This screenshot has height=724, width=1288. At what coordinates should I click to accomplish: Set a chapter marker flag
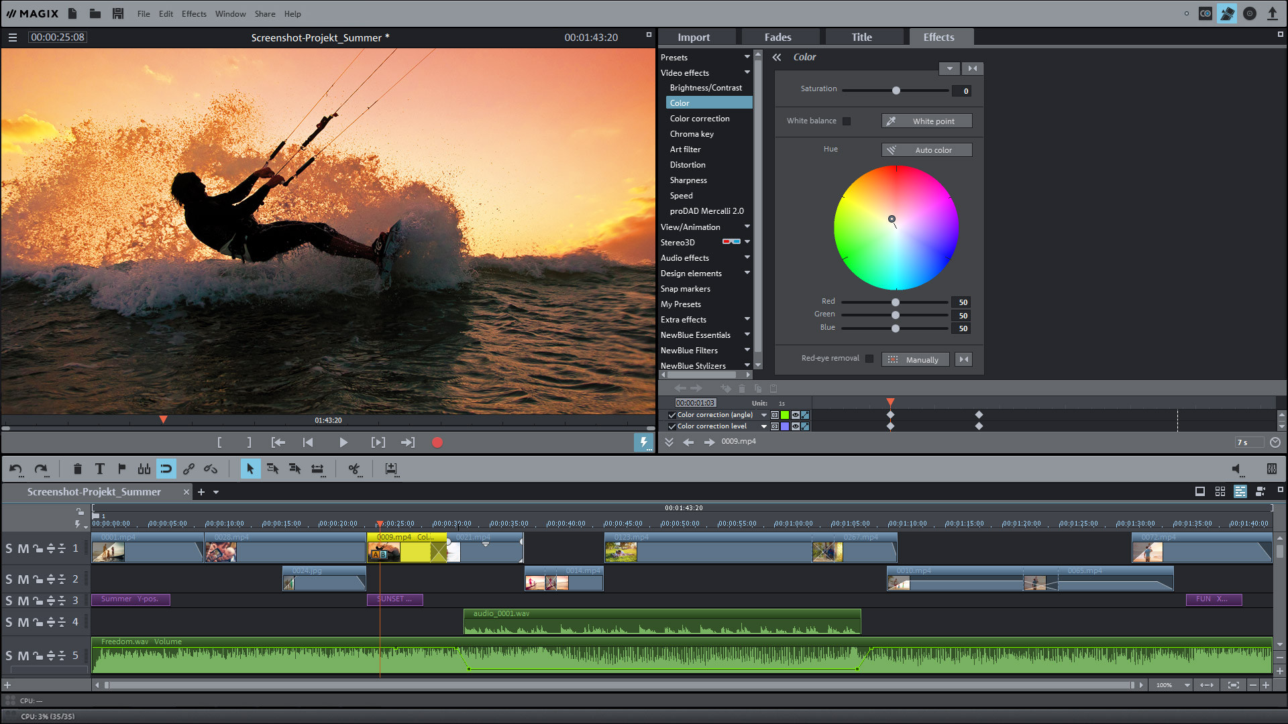click(121, 469)
